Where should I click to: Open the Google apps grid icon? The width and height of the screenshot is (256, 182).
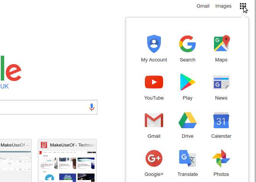tap(243, 6)
